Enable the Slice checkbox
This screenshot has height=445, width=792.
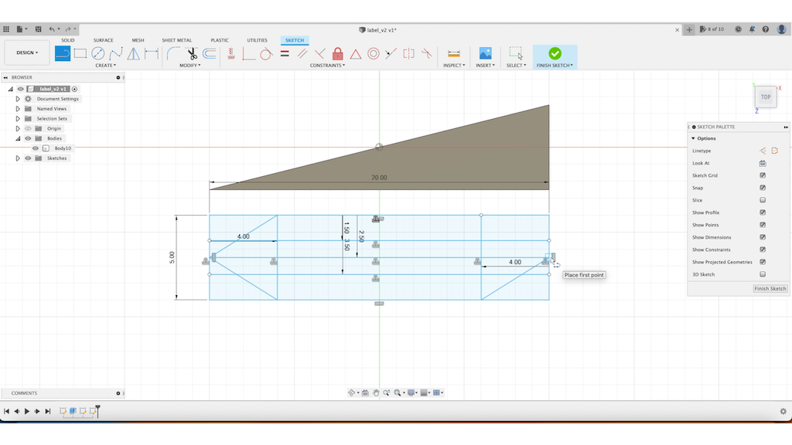coord(763,200)
